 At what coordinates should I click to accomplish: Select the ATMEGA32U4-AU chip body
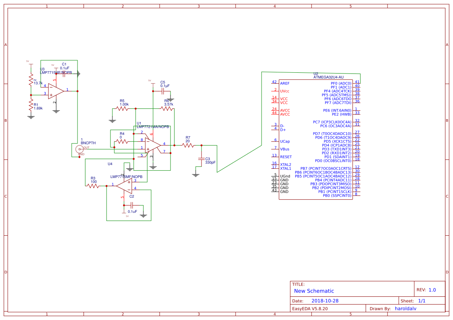pos(315,139)
